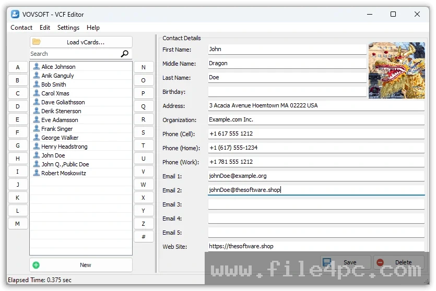This screenshot has width=436, height=291.
Task: Click the empty Email 3 field
Action: click(316, 204)
